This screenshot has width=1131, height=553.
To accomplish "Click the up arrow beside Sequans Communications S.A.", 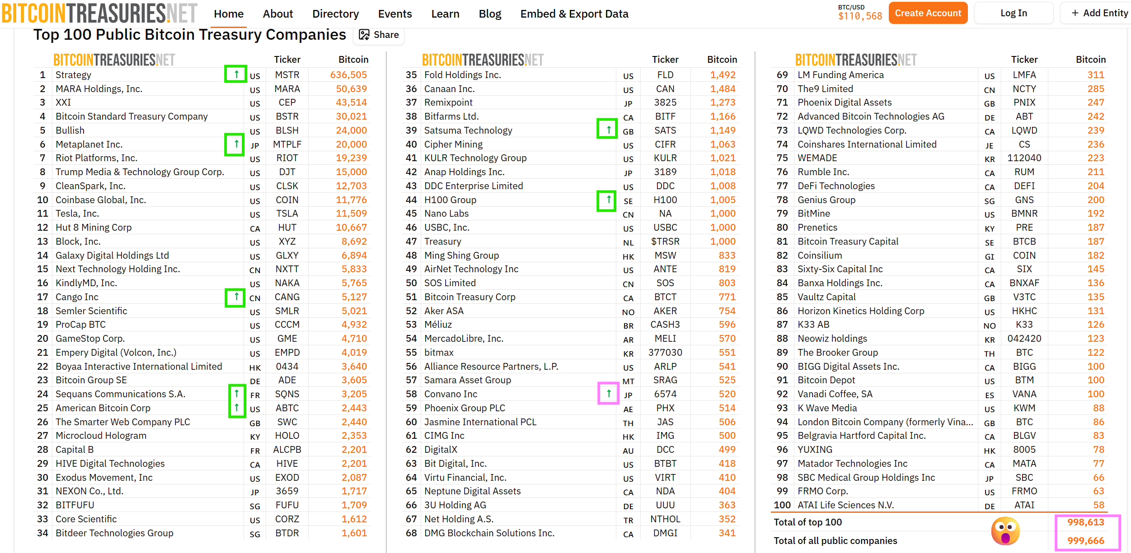I will tap(236, 394).
